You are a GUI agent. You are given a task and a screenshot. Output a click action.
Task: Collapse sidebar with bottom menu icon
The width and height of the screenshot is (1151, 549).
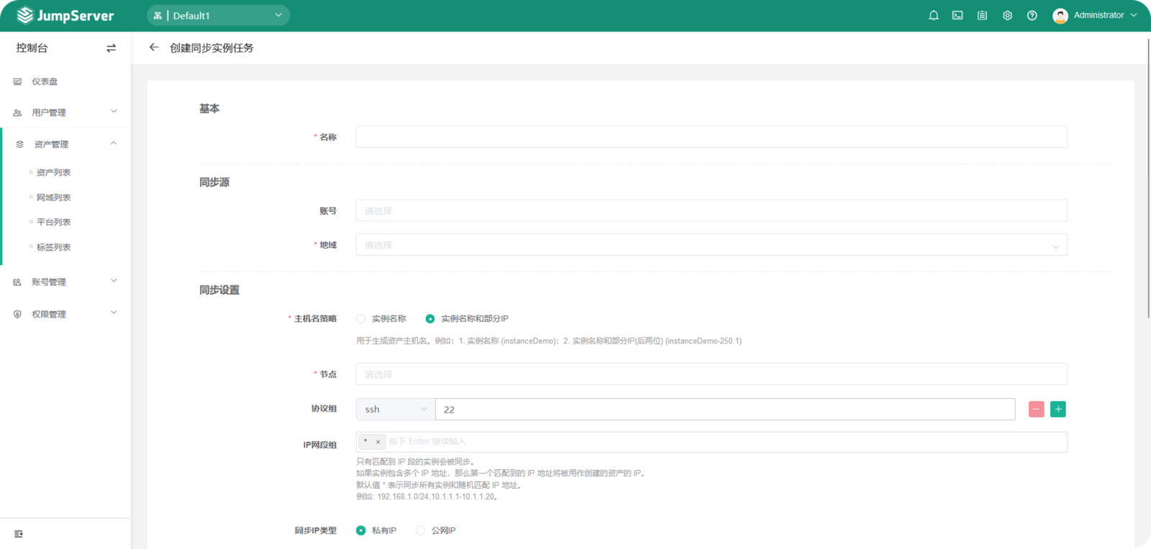coord(19,534)
